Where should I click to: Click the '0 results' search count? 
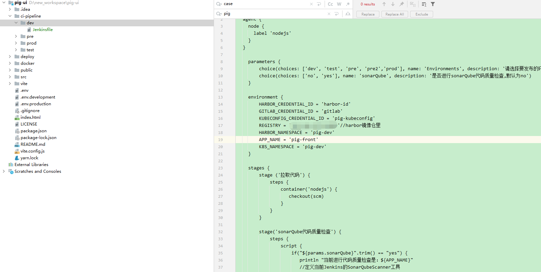click(x=368, y=4)
